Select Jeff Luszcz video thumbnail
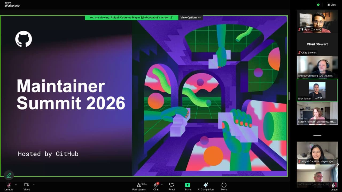Screen dimensions: 342x192 click(x=317, y=176)
